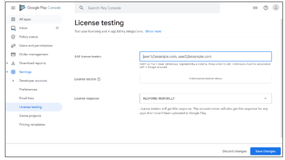Image resolution: width=285 pixels, height=160 pixels.
Task: Click the Inbox icon
Action: [13, 28]
